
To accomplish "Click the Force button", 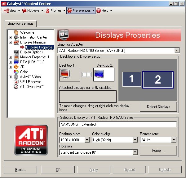I will 158,151.
